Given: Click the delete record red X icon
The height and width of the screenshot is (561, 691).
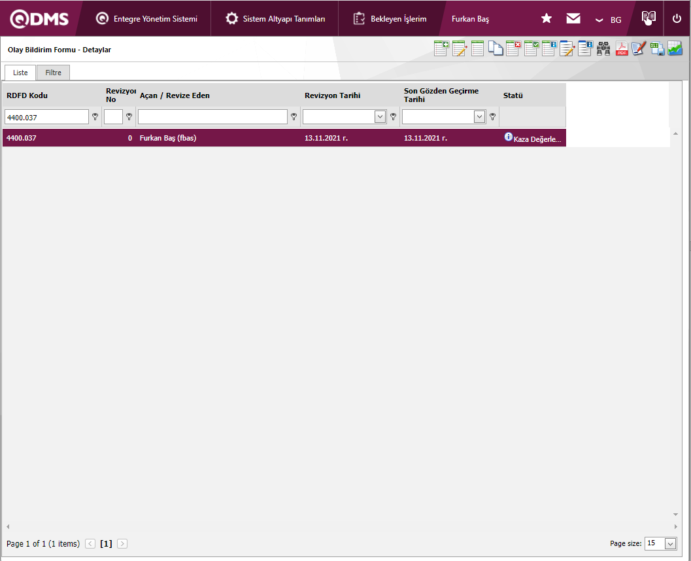Looking at the screenshot, I should pyautogui.click(x=513, y=48).
